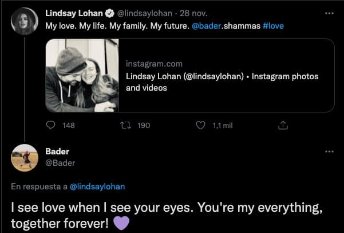Open more options on Bader's reply
Image resolution: width=344 pixels, height=233 pixels.
coord(329,152)
